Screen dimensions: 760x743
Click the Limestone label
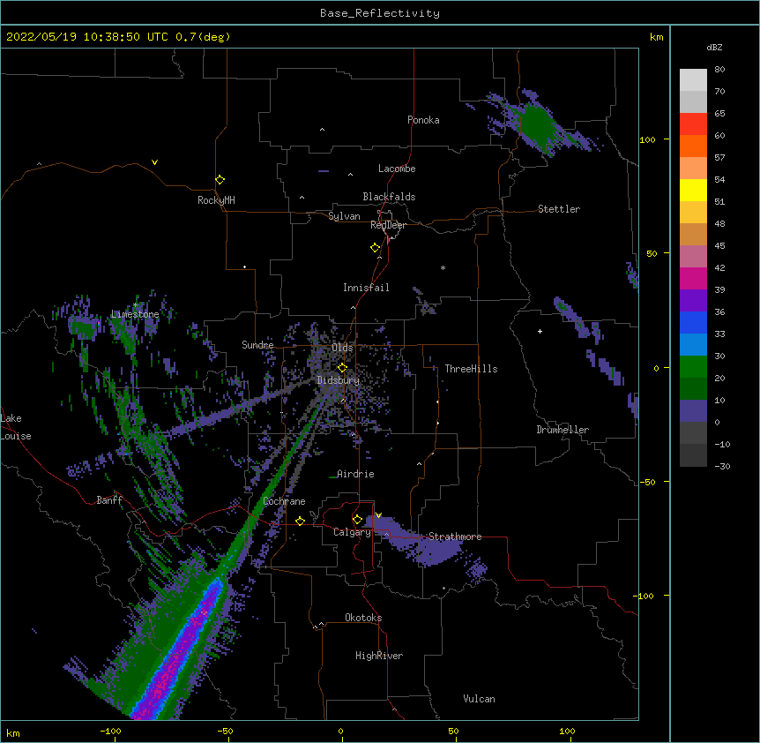coord(135,314)
